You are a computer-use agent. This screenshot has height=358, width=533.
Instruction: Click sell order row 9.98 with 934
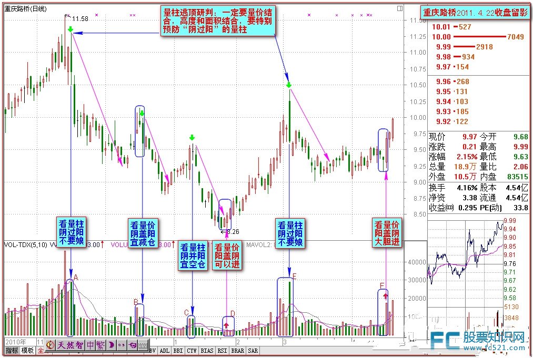[455, 57]
